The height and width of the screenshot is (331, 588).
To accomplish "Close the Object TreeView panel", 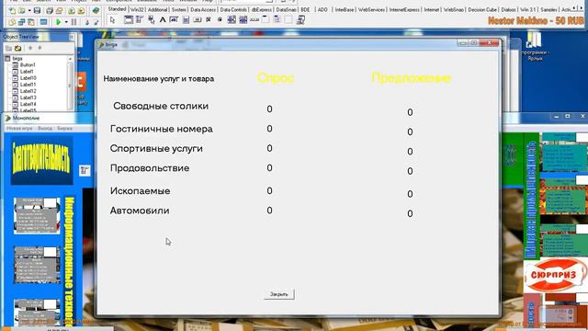I will 72,37.
